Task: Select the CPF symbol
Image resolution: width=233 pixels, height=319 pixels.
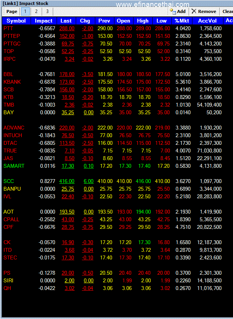Action: pos(8,227)
